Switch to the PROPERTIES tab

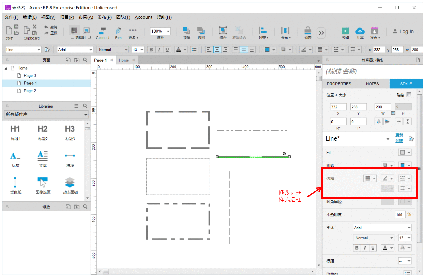339,84
